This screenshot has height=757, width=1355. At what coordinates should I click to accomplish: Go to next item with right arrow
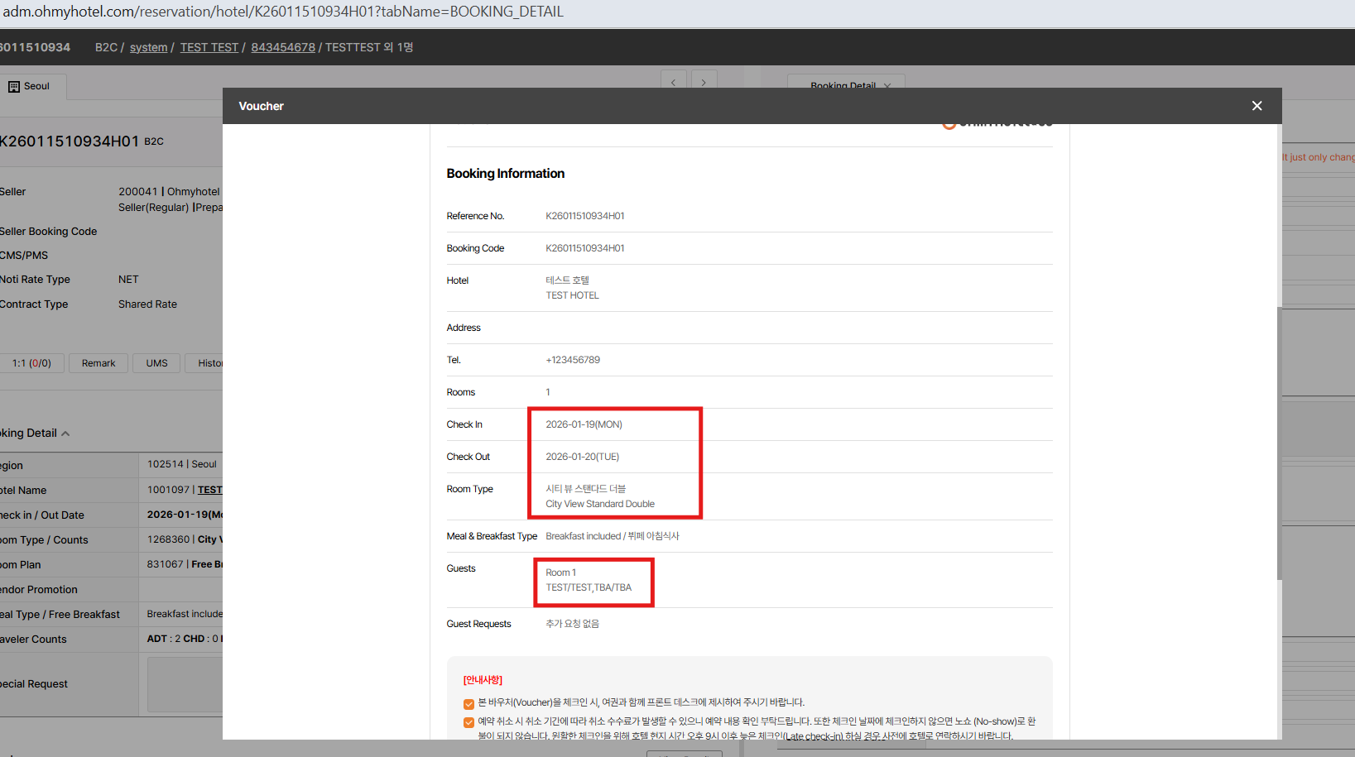(704, 81)
